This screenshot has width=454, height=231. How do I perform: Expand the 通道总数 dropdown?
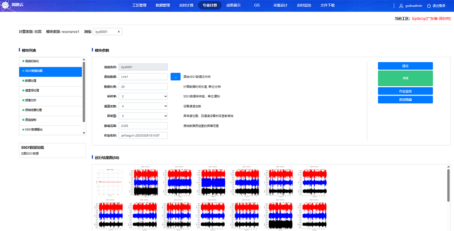143,106
